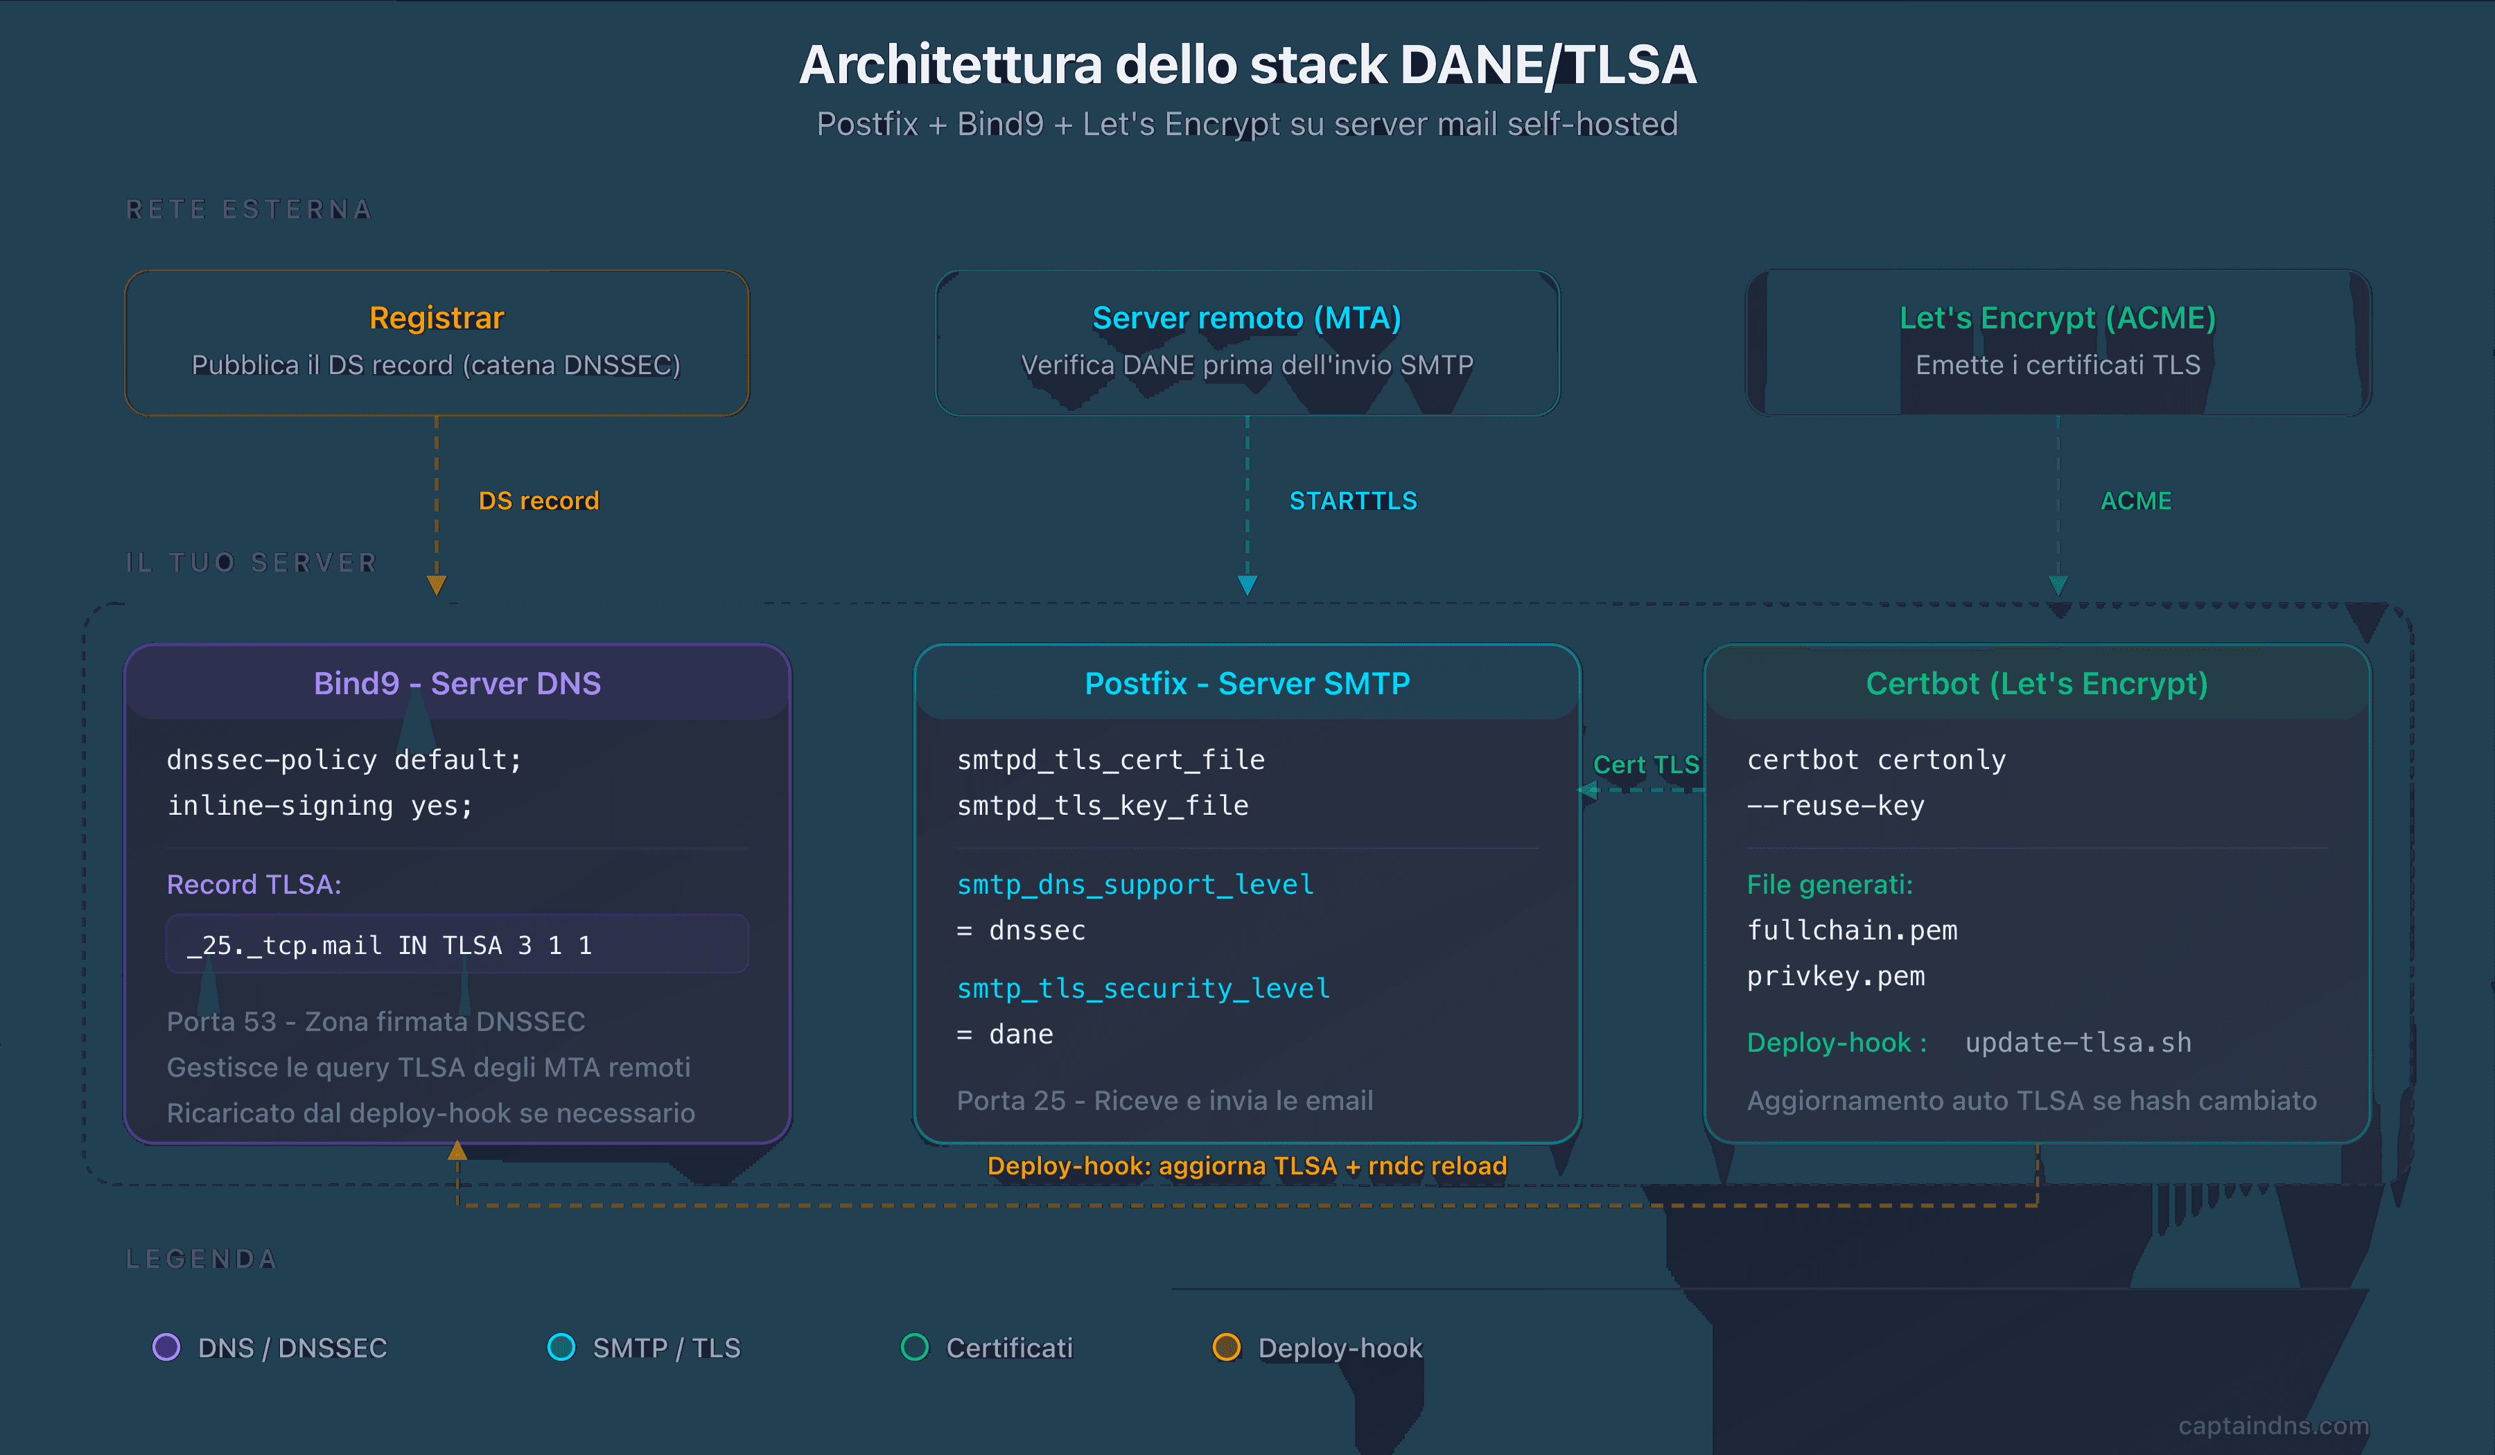Image resolution: width=2495 pixels, height=1455 pixels.
Task: Open the RETE ESTERNA section header
Action: pos(249,209)
